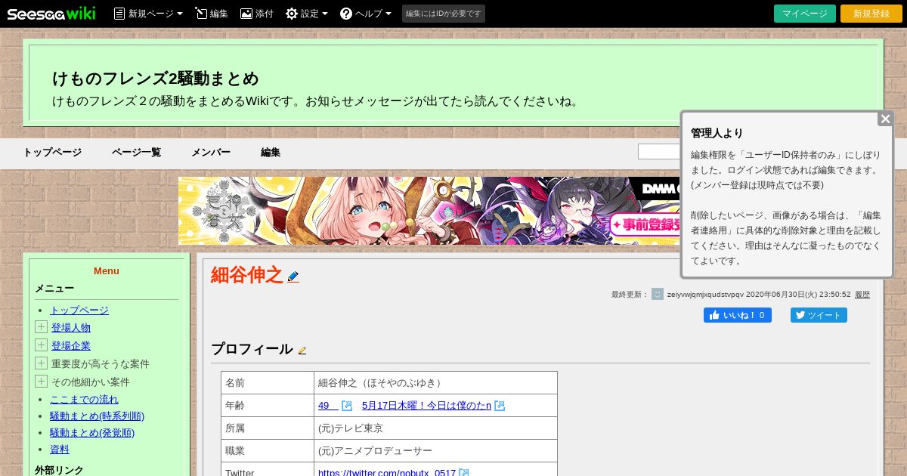
Task: Expand the 登場人物 tree item
Action: pyautogui.click(x=41, y=326)
